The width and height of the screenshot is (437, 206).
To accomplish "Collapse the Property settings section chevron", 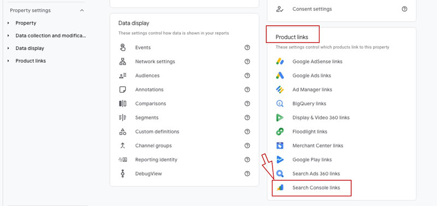I will coord(81,10).
